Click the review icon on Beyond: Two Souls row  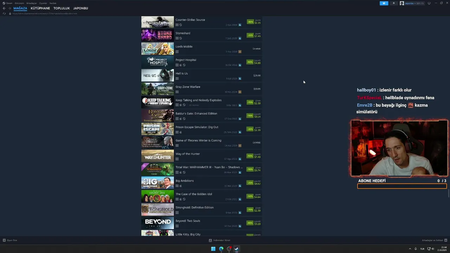click(240, 226)
